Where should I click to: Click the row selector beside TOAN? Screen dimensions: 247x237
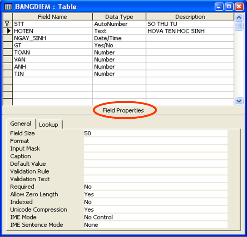[8, 52]
